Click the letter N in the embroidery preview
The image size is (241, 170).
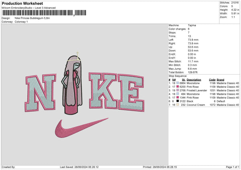41,93
